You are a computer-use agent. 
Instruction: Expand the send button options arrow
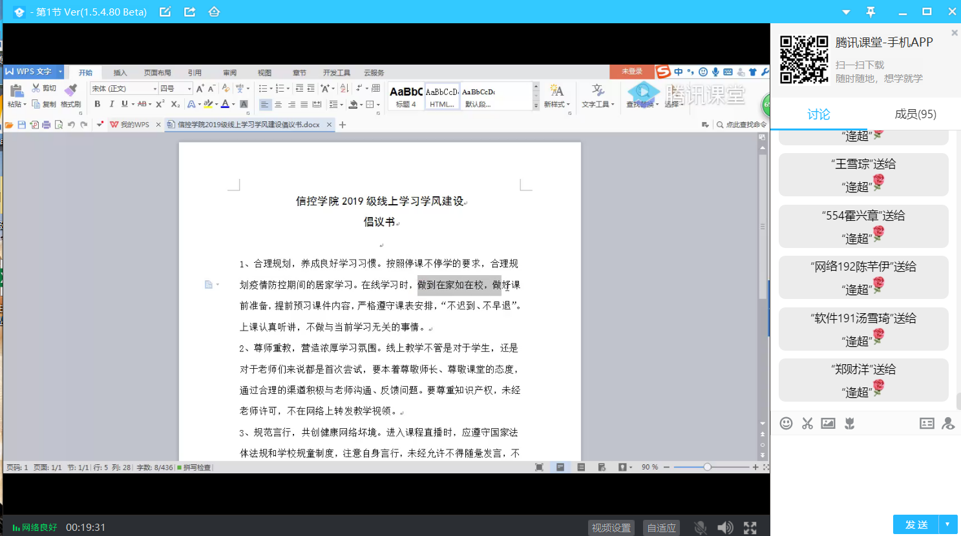[x=947, y=524]
